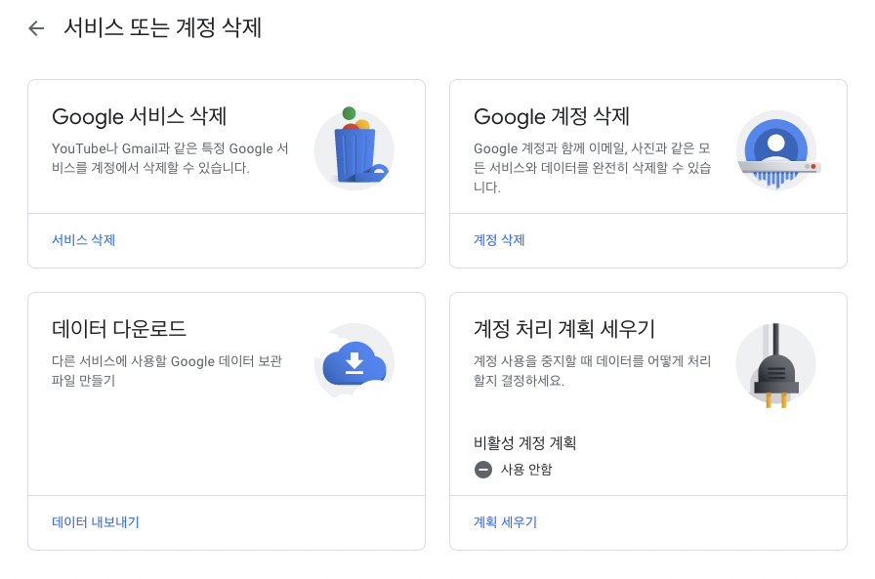Click the cloud download illustration
The image size is (875, 579).
click(x=354, y=363)
